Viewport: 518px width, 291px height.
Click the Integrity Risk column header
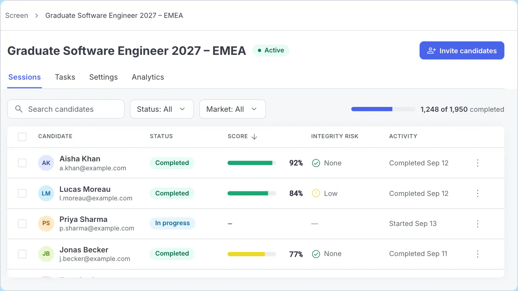point(335,137)
